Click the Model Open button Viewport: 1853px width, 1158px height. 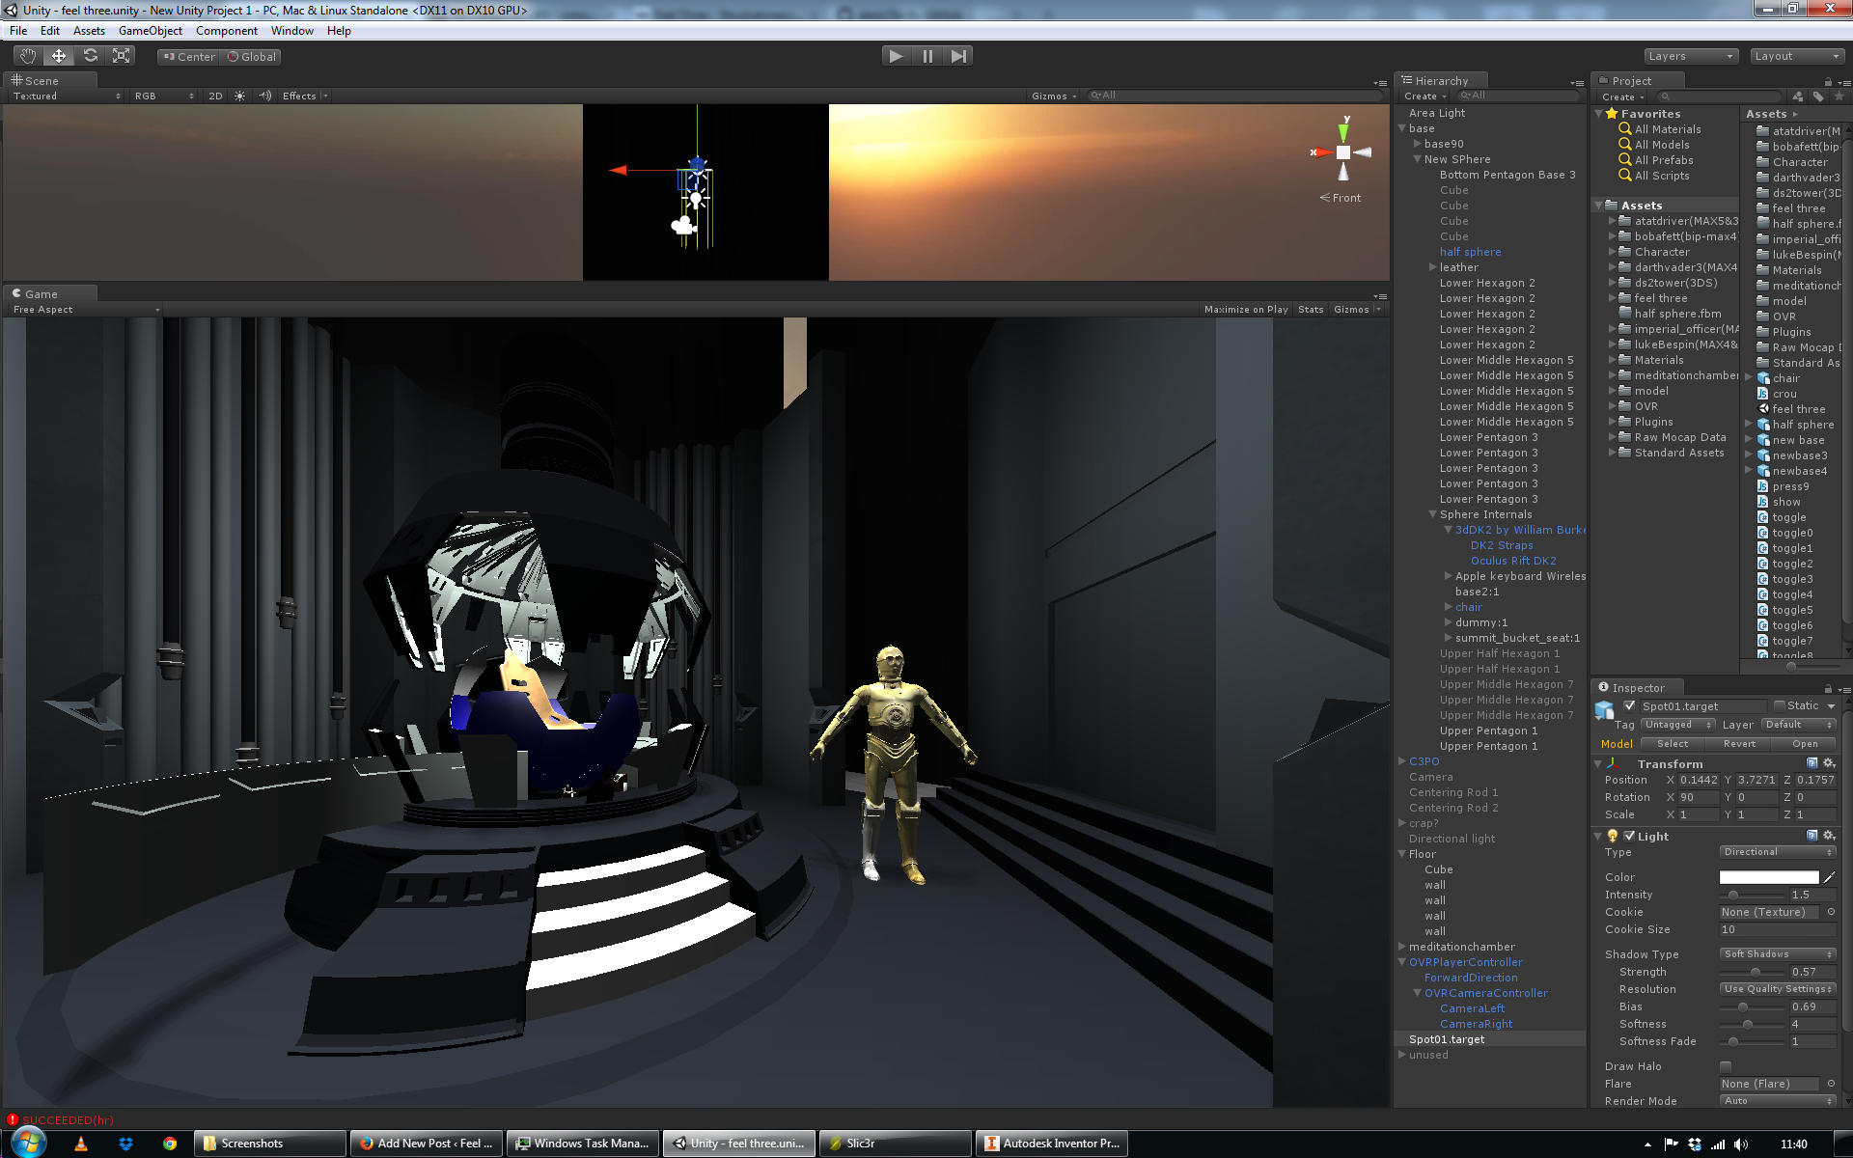pos(1805,744)
